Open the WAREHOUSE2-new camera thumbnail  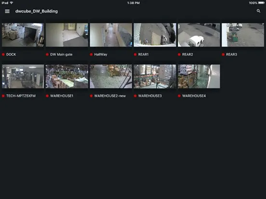point(111,76)
